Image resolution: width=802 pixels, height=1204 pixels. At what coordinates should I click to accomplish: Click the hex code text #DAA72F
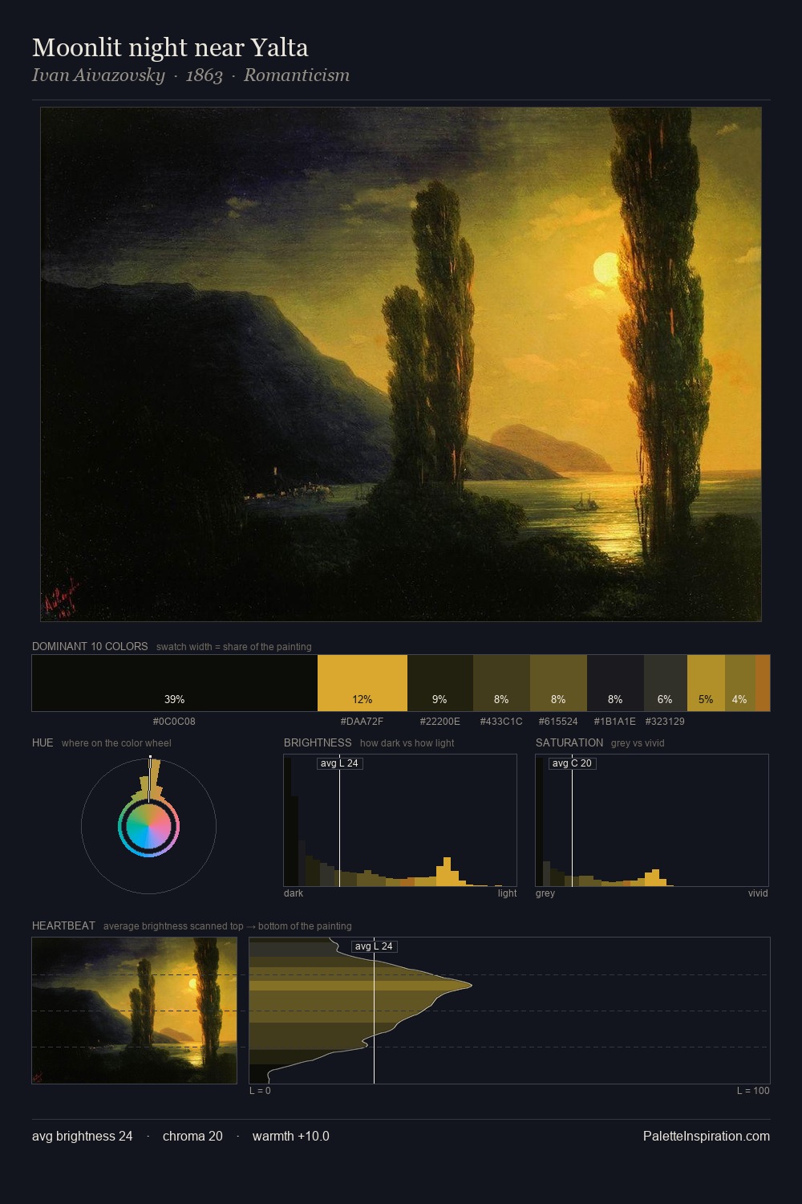(363, 722)
